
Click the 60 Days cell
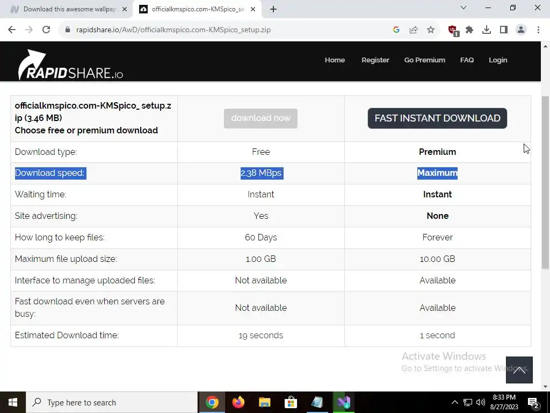coord(260,237)
